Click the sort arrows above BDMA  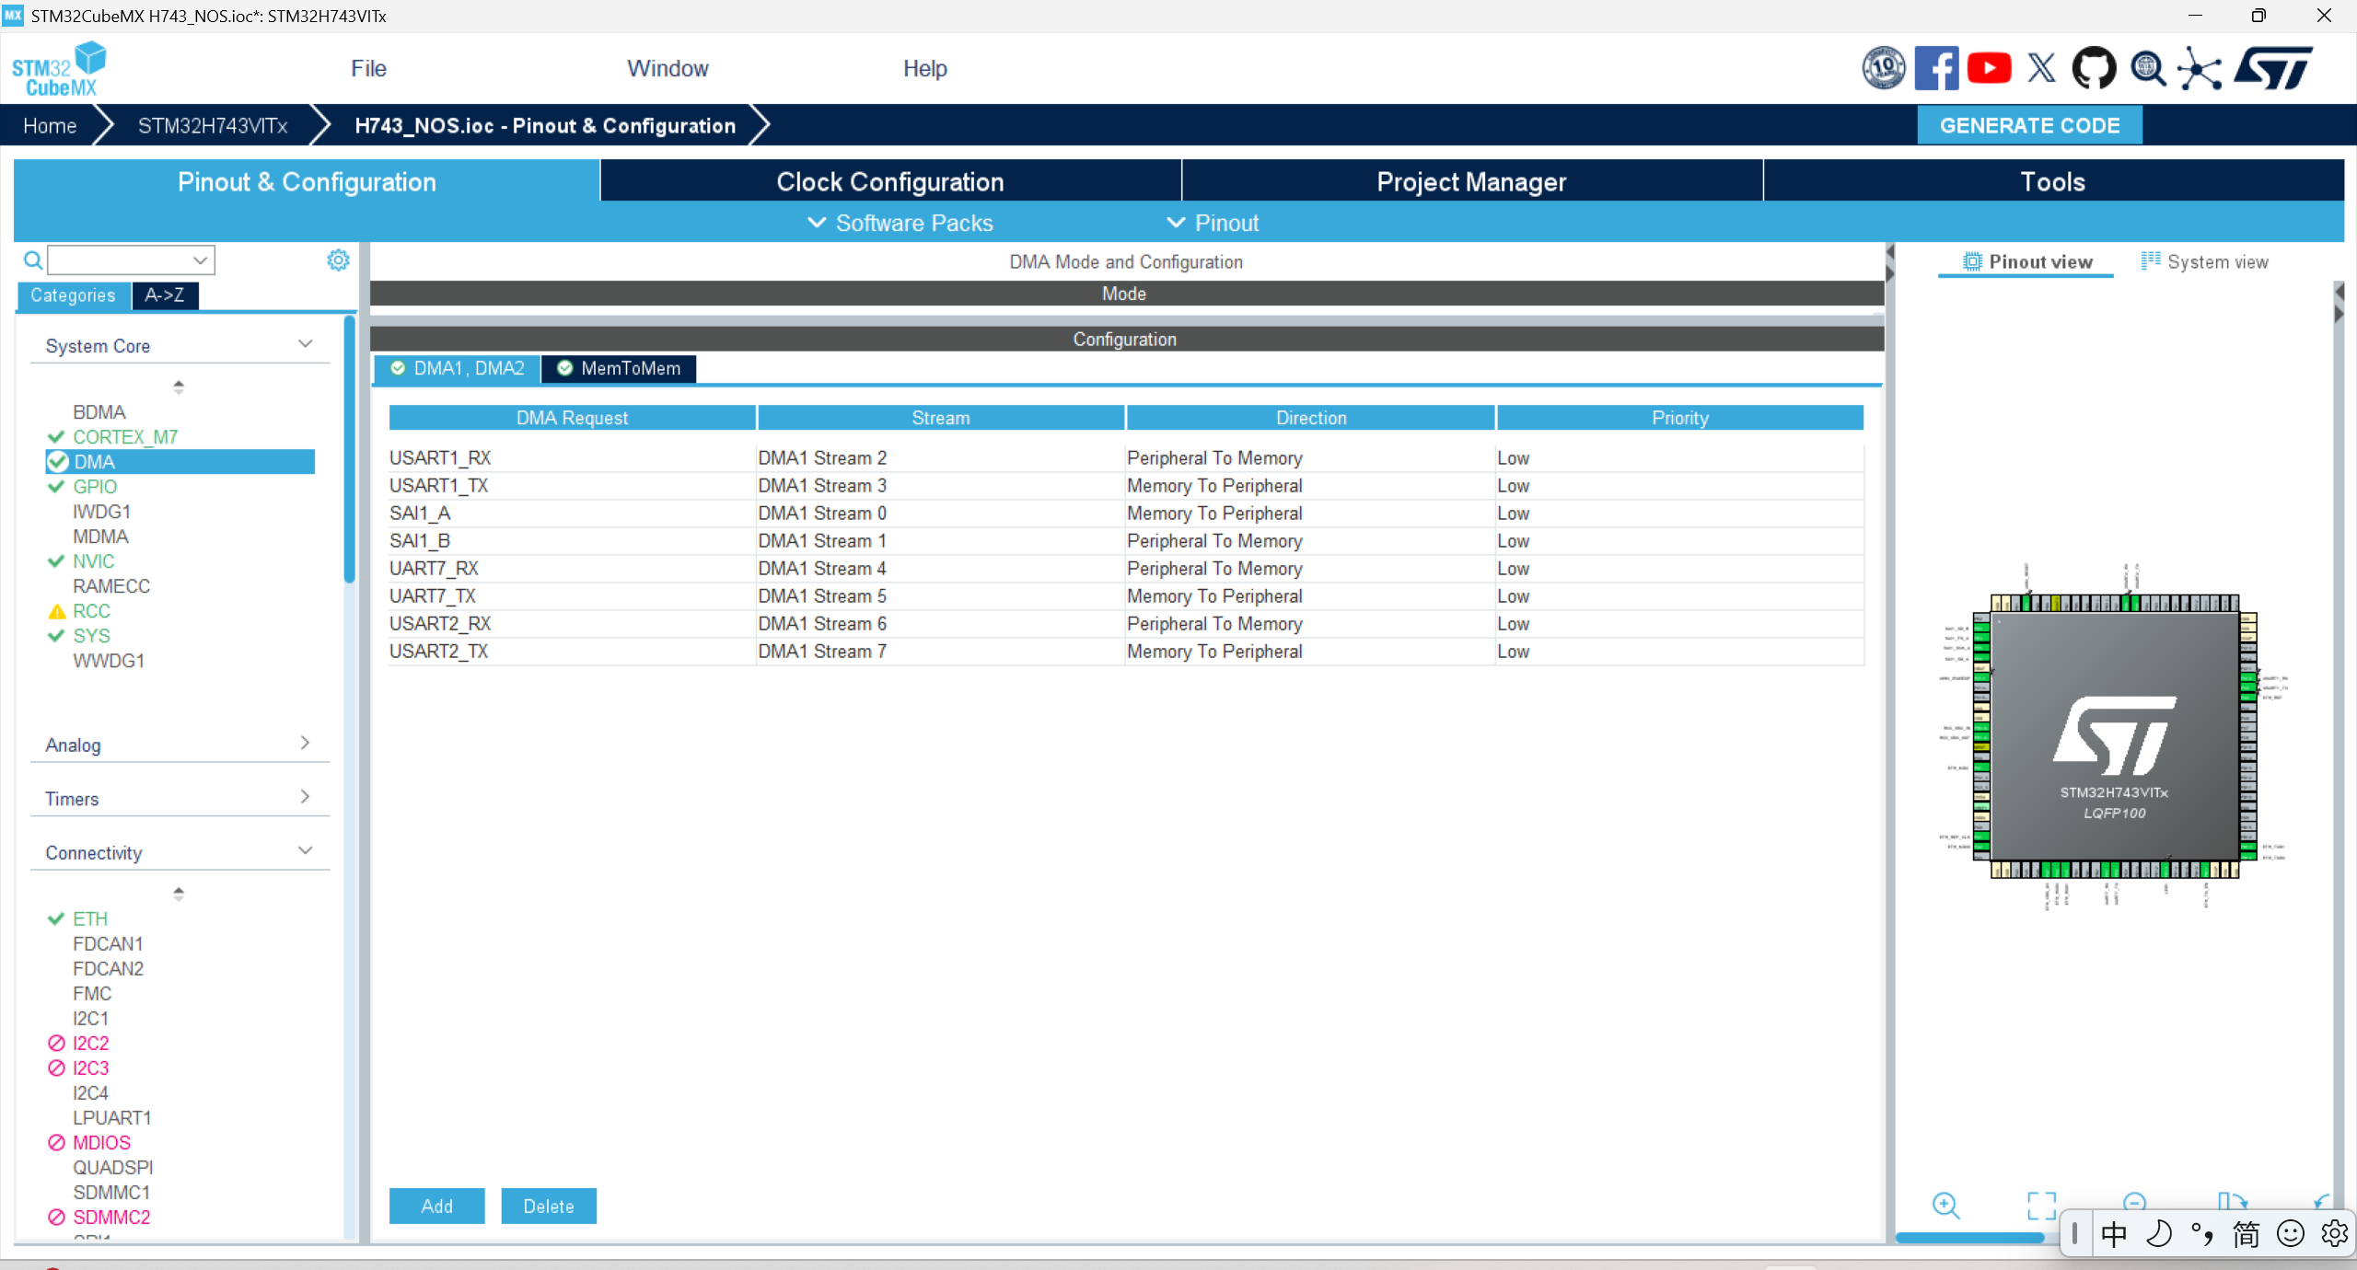[179, 387]
